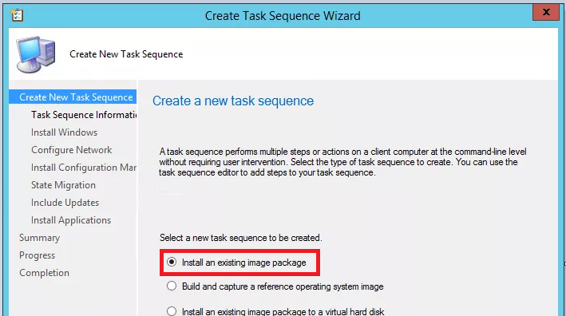Select Install Configuration Manager step
This screenshot has height=316, width=566.
pyautogui.click(x=84, y=168)
